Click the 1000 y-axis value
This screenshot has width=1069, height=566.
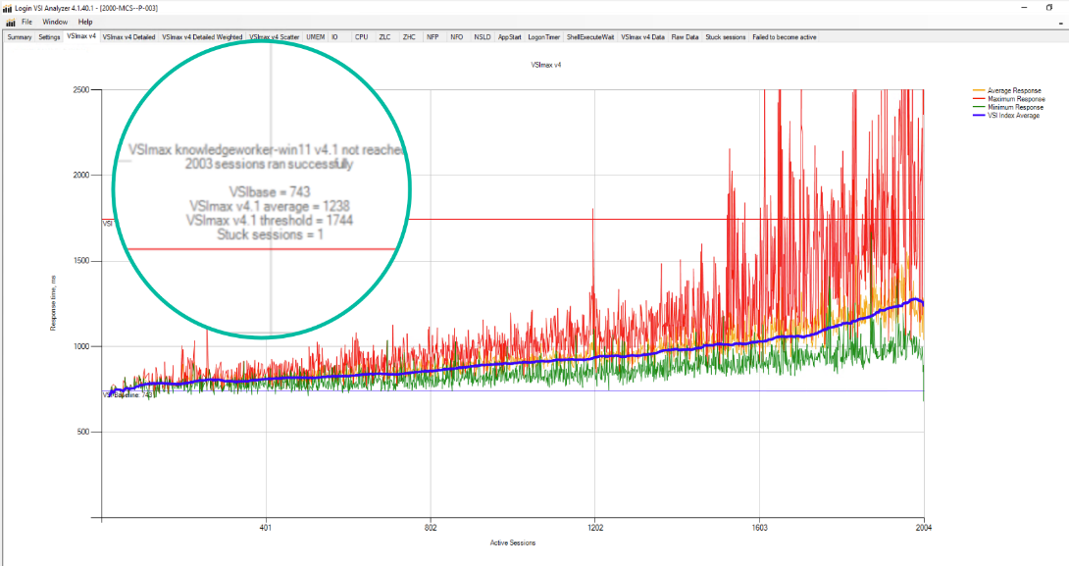click(81, 346)
